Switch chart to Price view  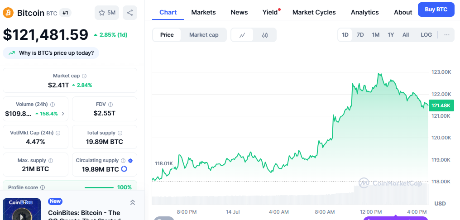[167, 35]
